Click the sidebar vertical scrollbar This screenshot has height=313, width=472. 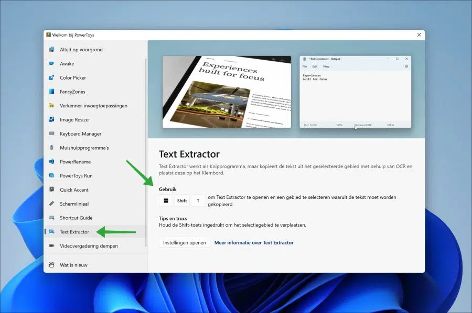coord(146,152)
